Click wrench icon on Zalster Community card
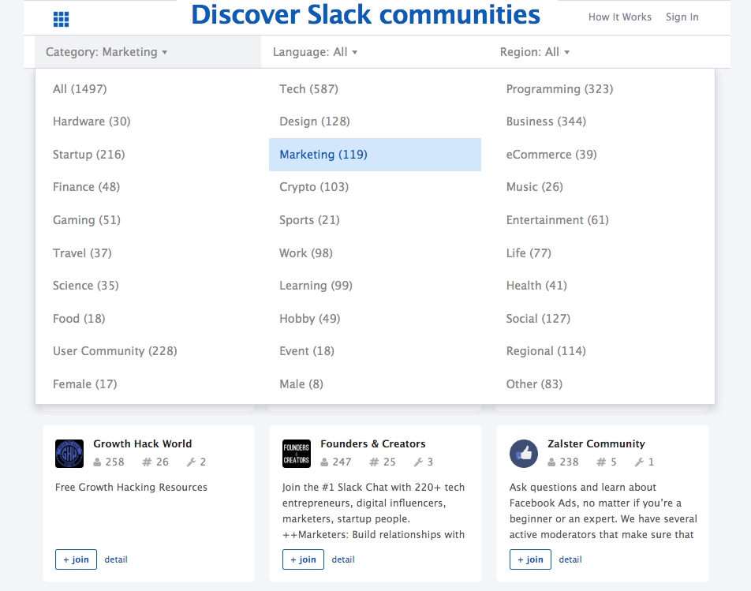 tap(639, 462)
